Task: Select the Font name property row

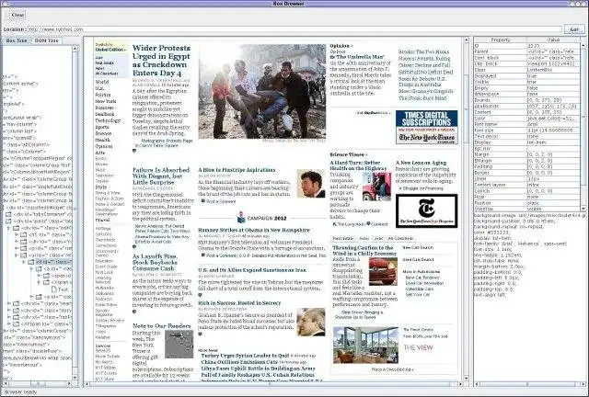Action: point(527,124)
